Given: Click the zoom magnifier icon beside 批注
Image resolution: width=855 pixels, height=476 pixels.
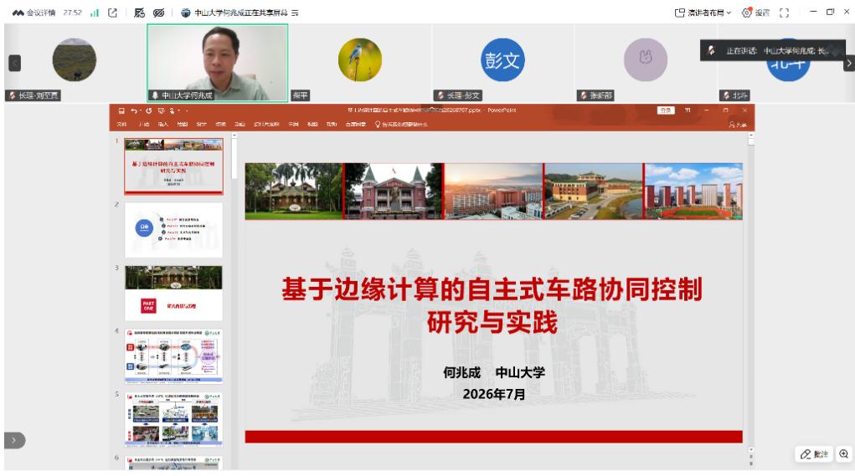Looking at the screenshot, I should [844, 453].
